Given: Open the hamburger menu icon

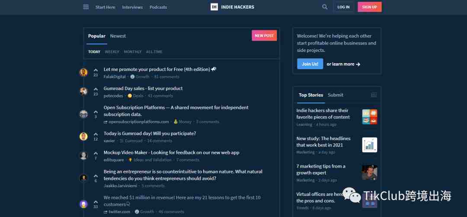Looking at the screenshot, I should point(86,7).
